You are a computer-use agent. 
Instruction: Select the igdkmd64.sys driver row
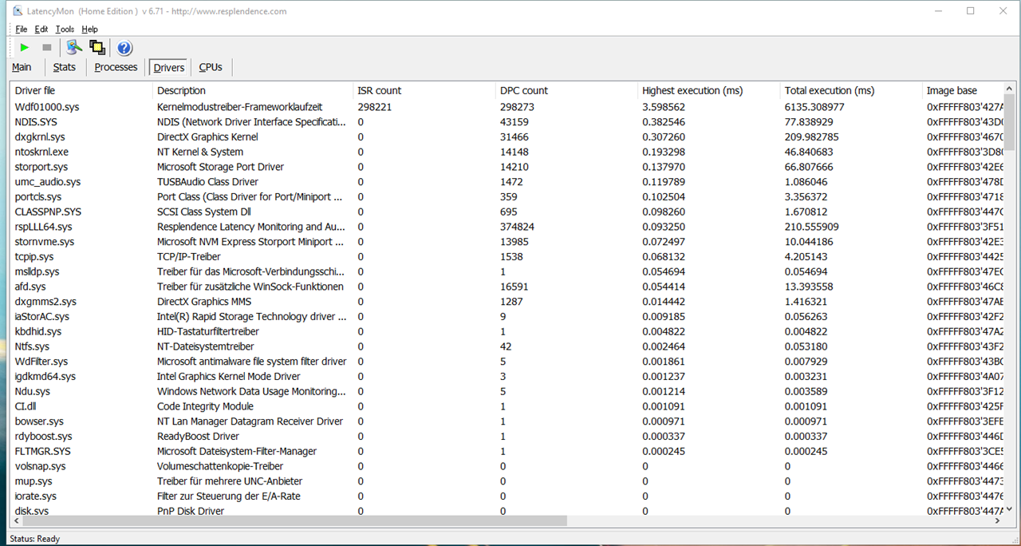coord(506,376)
